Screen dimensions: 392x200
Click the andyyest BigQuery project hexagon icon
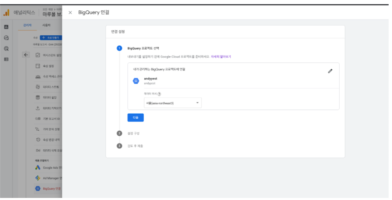pos(136,81)
